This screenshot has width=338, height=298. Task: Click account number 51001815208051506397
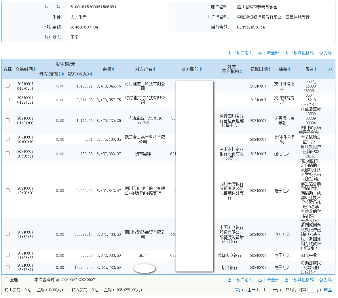coord(93,7)
